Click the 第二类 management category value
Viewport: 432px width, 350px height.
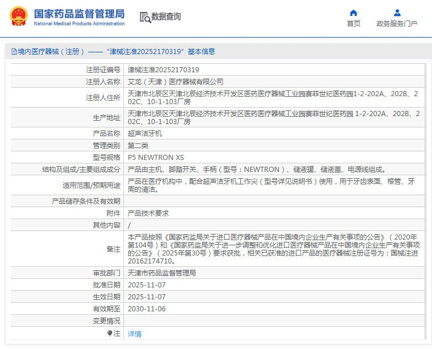(138, 145)
